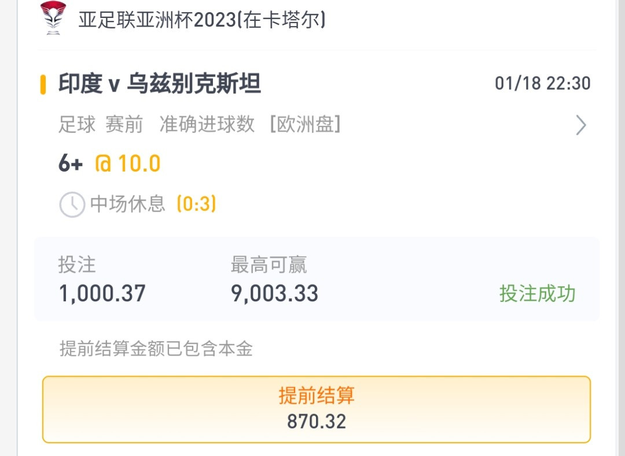Screen dimensions: 625x456
Task: Tap the 提前结算 early settlement button
Action: click(x=316, y=409)
